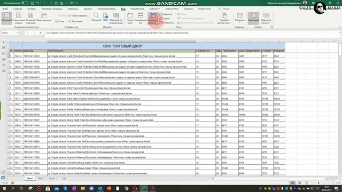Open the Файл menu

click(5, 9)
